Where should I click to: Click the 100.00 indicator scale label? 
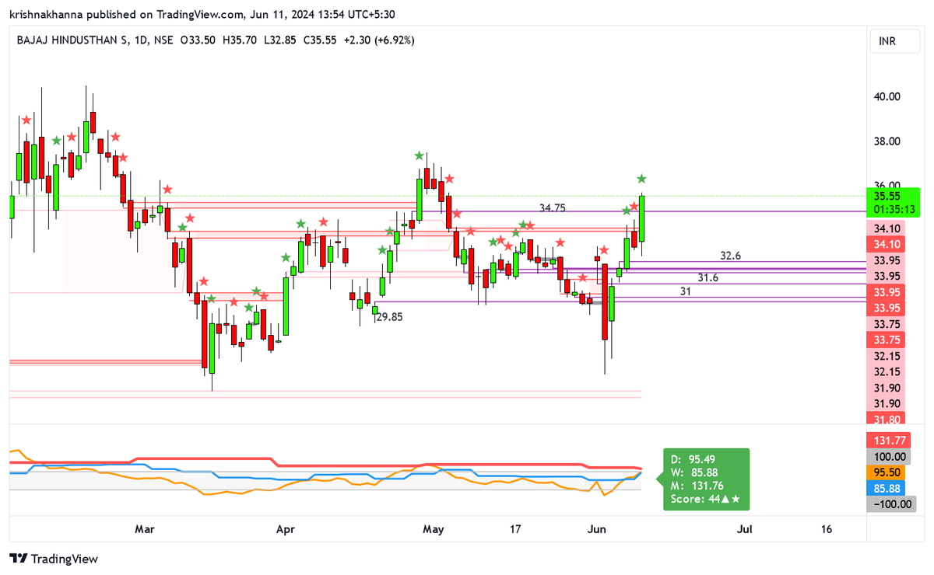pos(887,457)
